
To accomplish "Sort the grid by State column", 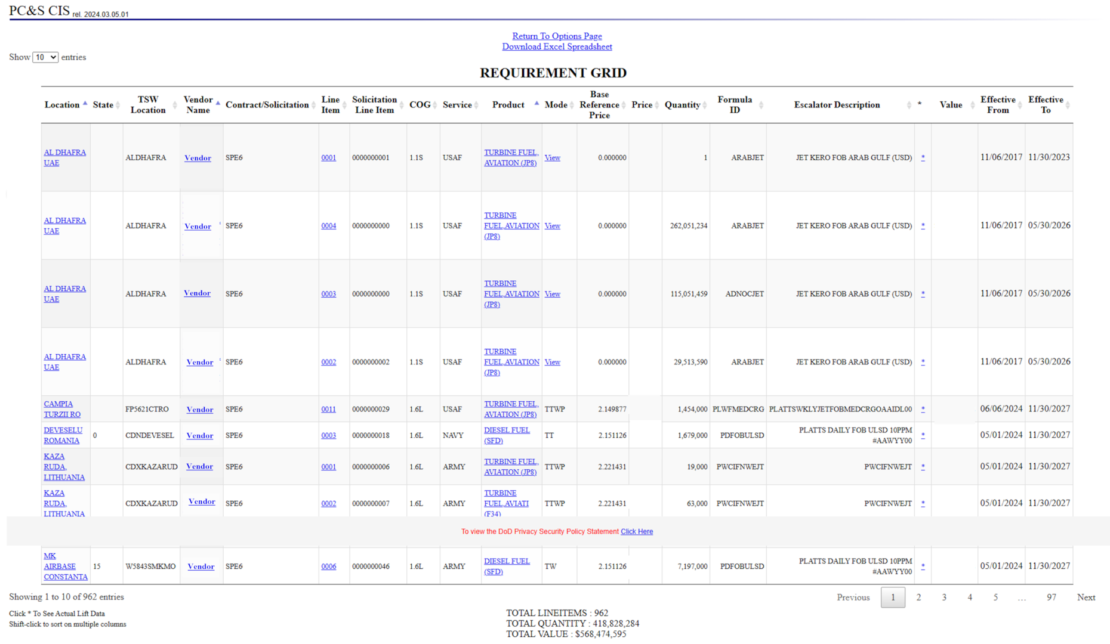I will click(x=106, y=105).
